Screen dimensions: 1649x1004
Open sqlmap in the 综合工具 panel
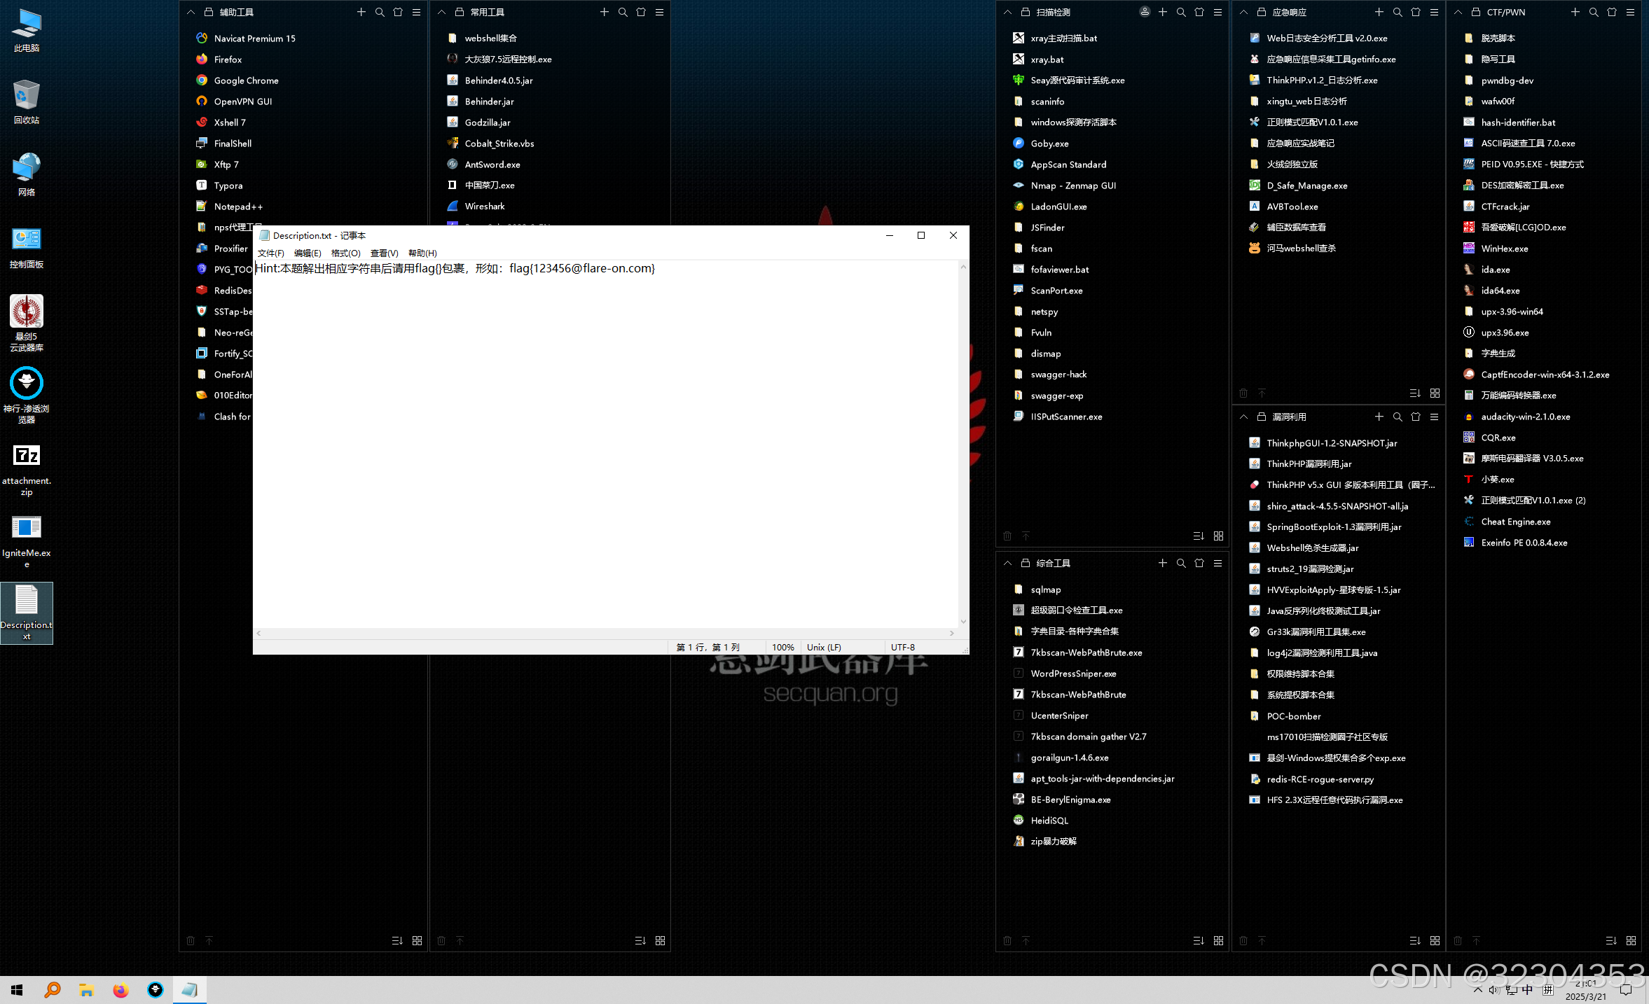point(1045,590)
